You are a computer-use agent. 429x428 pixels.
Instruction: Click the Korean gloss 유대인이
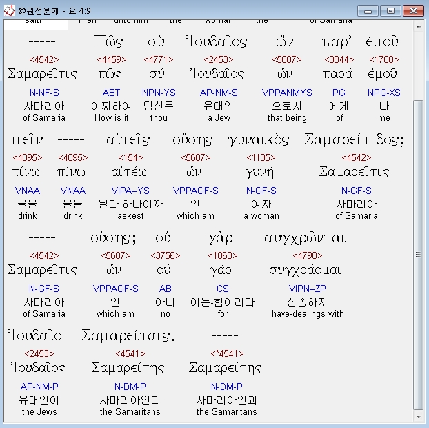pyautogui.click(x=39, y=400)
